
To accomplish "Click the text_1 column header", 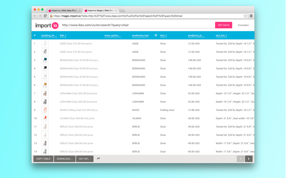I will tap(163, 35).
